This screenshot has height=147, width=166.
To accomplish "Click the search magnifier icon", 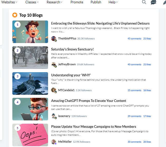I will click(144, 2).
